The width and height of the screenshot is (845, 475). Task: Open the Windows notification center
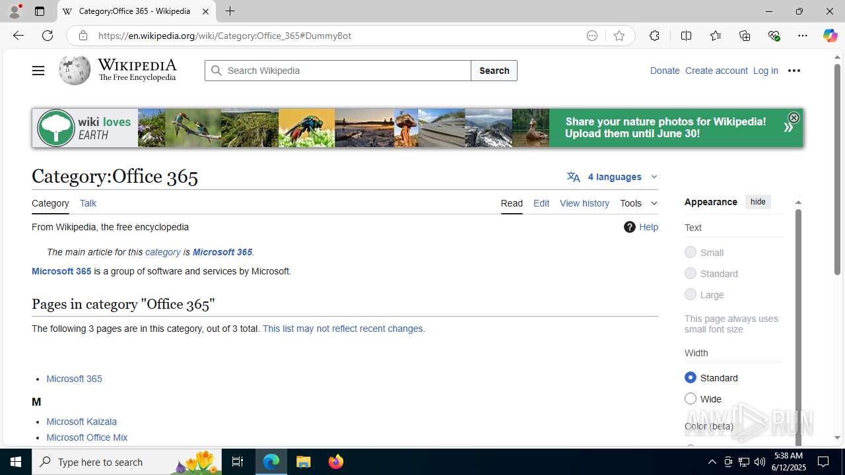tap(823, 462)
